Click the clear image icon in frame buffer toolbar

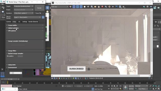99,7
